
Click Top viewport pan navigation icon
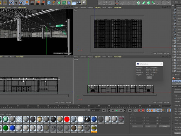point(163,7)
